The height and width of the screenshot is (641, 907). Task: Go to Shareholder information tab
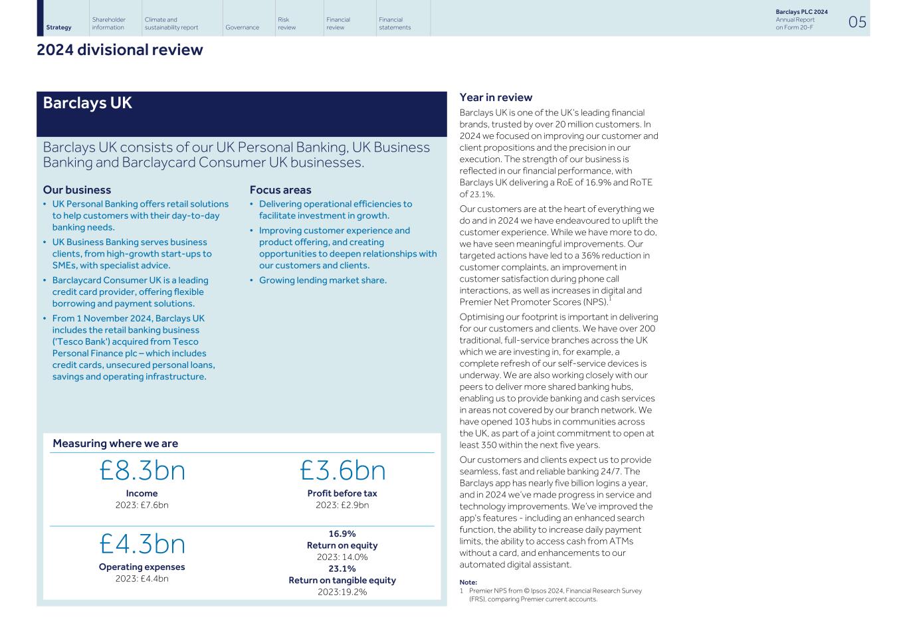pyautogui.click(x=108, y=24)
